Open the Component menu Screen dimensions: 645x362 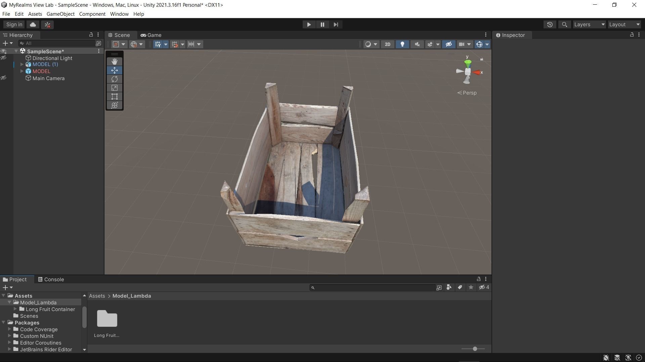click(92, 14)
